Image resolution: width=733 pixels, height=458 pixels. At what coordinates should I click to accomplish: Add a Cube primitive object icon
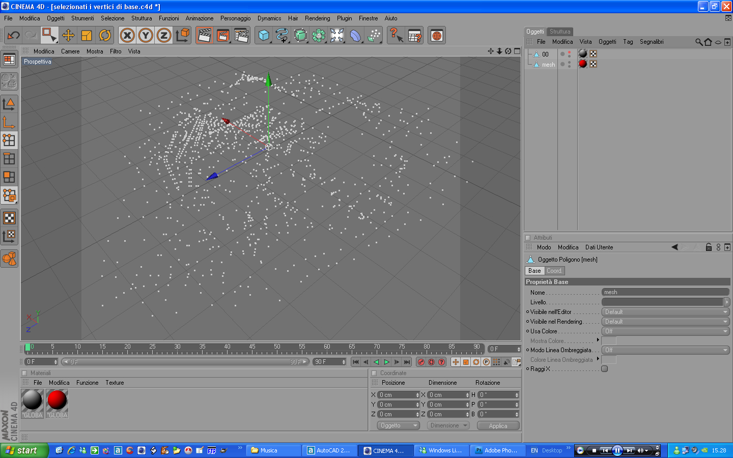click(264, 36)
